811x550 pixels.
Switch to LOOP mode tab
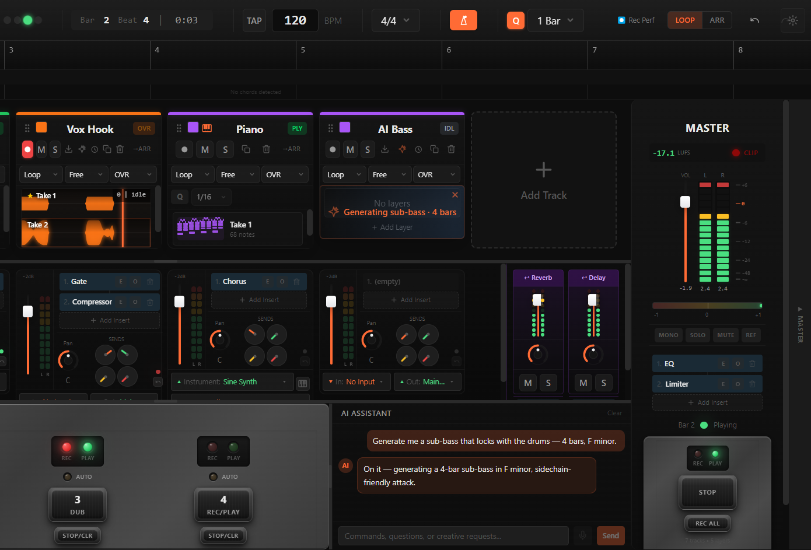click(685, 20)
